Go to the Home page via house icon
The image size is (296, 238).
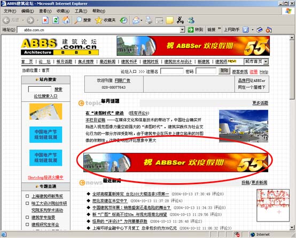(x=66, y=20)
